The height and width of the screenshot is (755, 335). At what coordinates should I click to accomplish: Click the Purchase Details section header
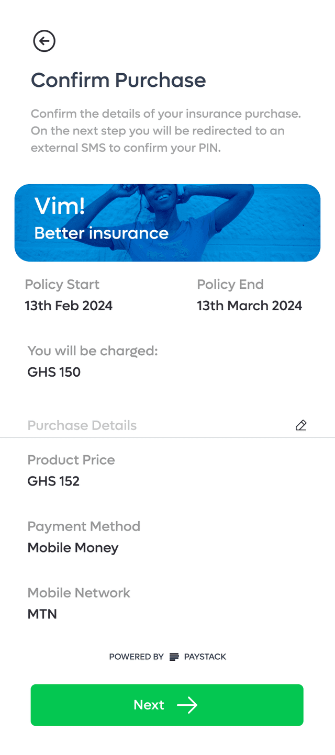[82, 425]
